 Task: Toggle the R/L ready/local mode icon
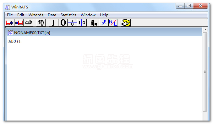(x=113, y=22)
